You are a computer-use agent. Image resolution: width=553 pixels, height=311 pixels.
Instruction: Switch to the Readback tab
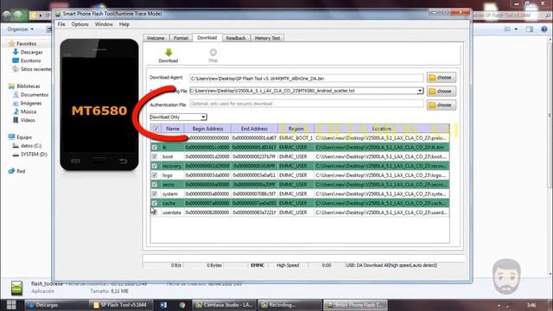[x=236, y=38]
